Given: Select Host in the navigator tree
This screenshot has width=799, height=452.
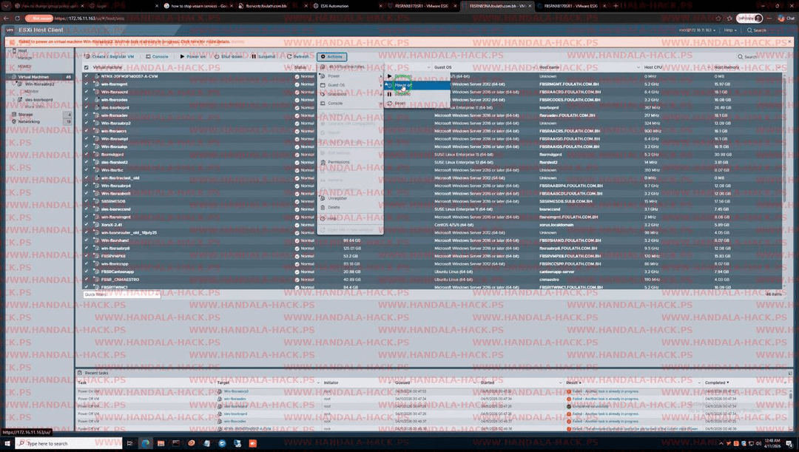Looking at the screenshot, I should tap(22, 51).
